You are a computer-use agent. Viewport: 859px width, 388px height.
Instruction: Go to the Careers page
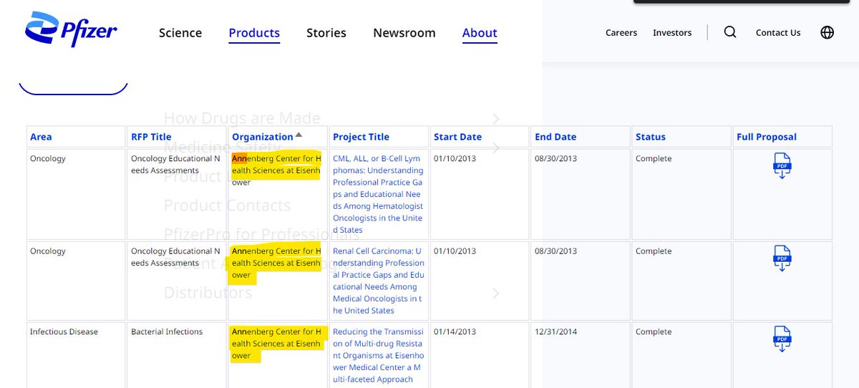621,33
